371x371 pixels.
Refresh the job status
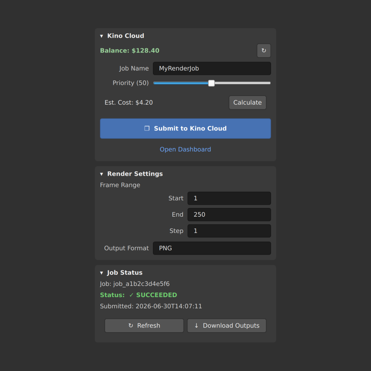pyautogui.click(x=144, y=326)
